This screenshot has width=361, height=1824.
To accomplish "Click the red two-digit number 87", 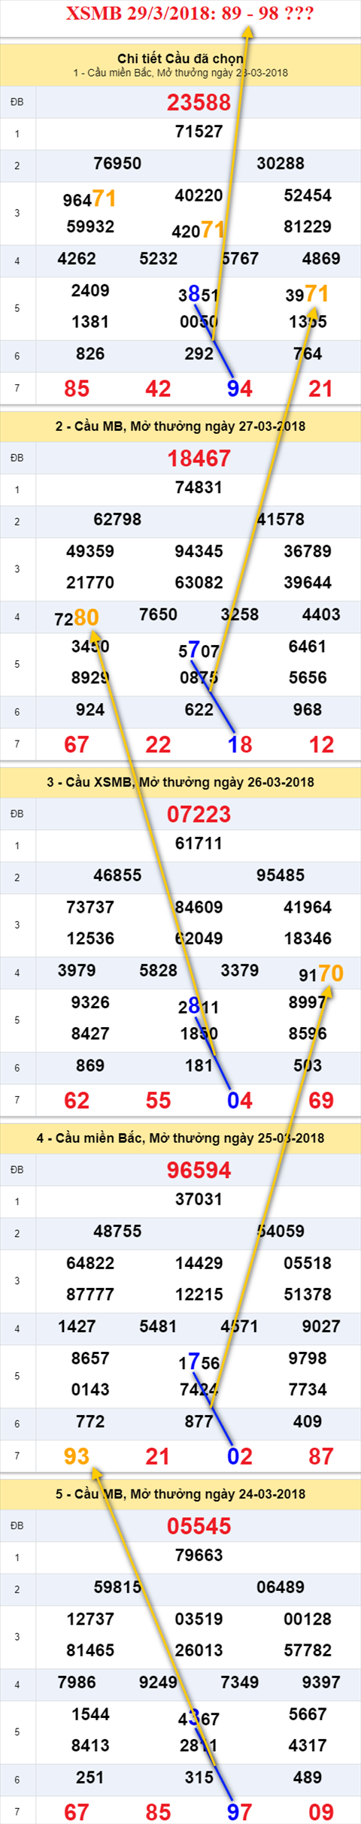I will pyautogui.click(x=321, y=1456).
